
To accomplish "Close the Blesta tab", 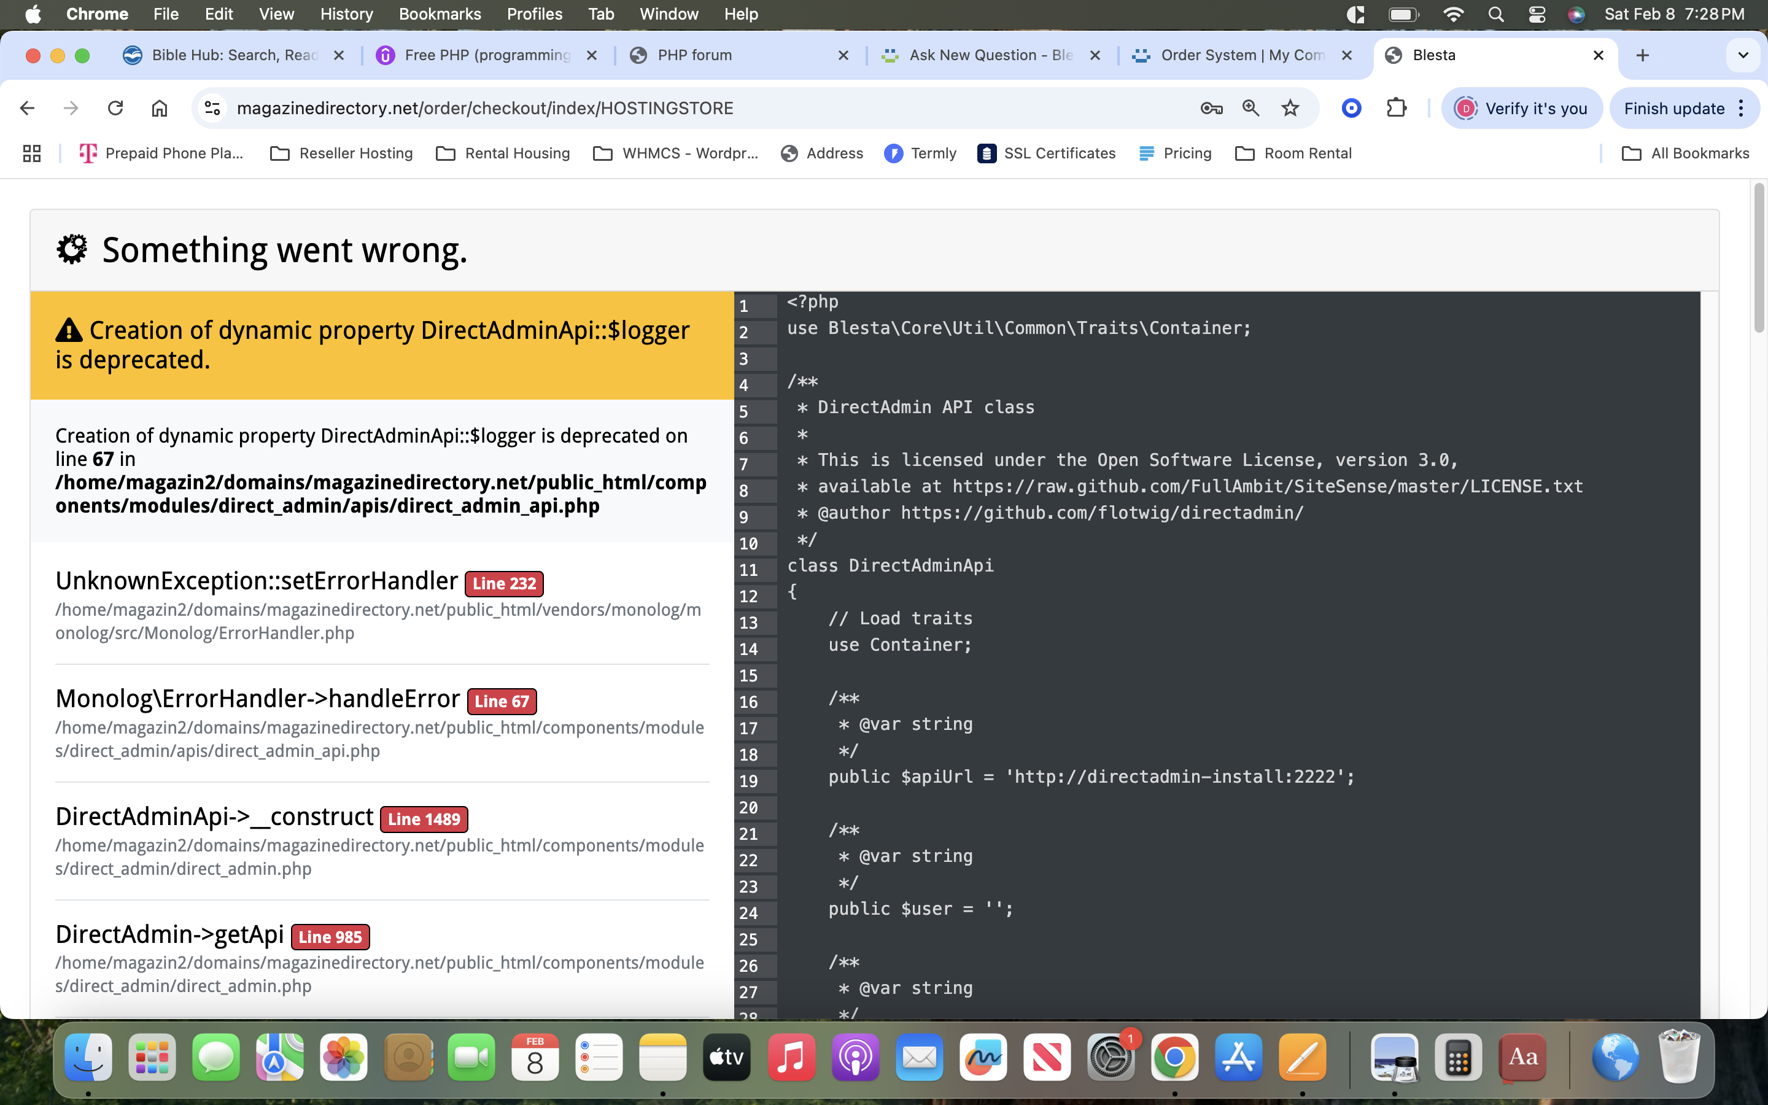I will (1598, 55).
